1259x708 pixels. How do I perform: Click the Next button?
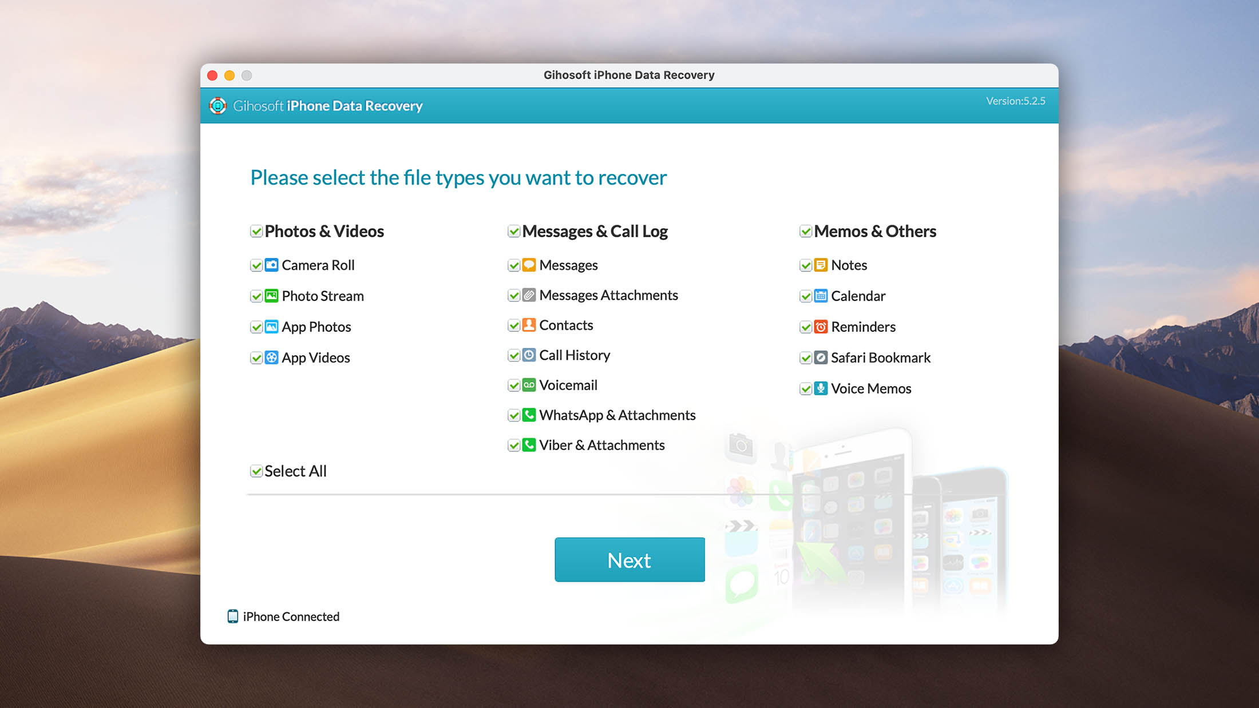629,560
